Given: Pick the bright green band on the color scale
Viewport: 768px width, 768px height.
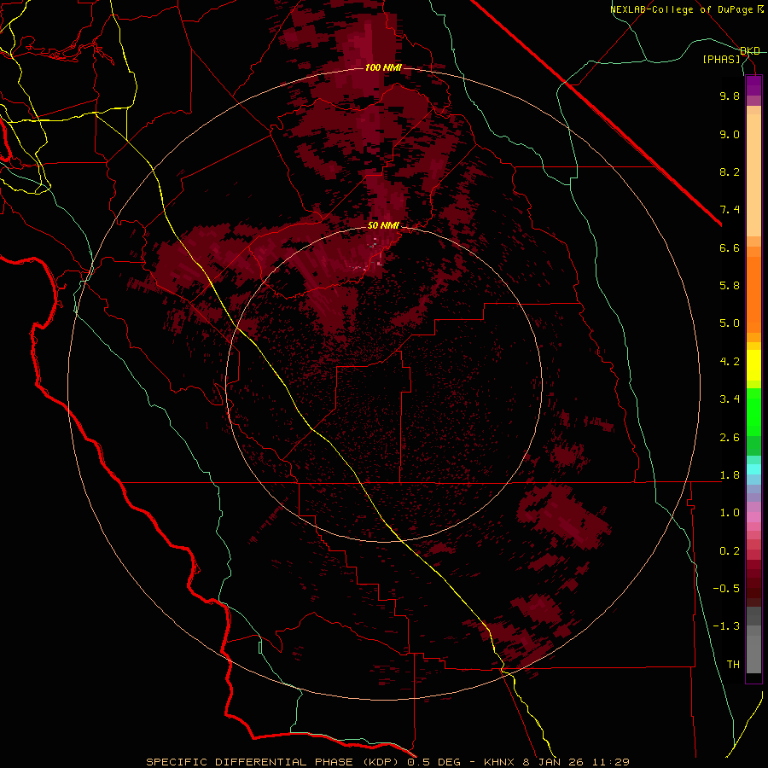Looking at the screenshot, I should (x=753, y=412).
